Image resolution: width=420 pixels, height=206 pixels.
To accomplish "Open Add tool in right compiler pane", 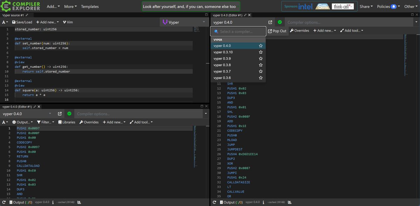I will pos(351,30).
